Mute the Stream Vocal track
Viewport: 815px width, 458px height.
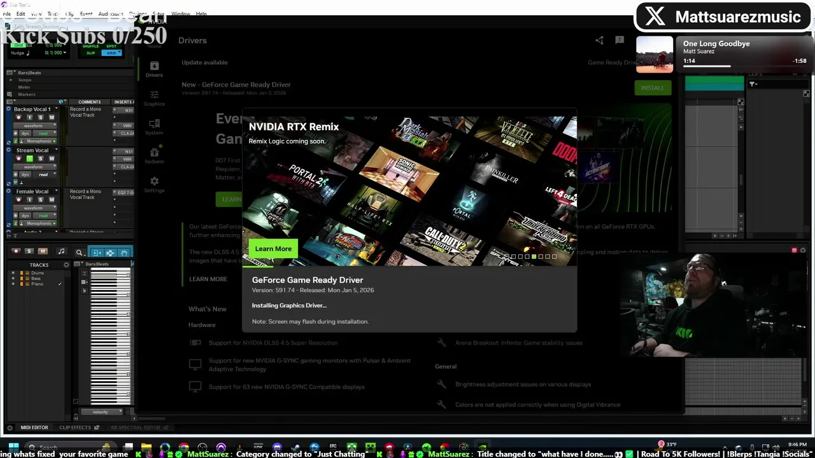52,158
